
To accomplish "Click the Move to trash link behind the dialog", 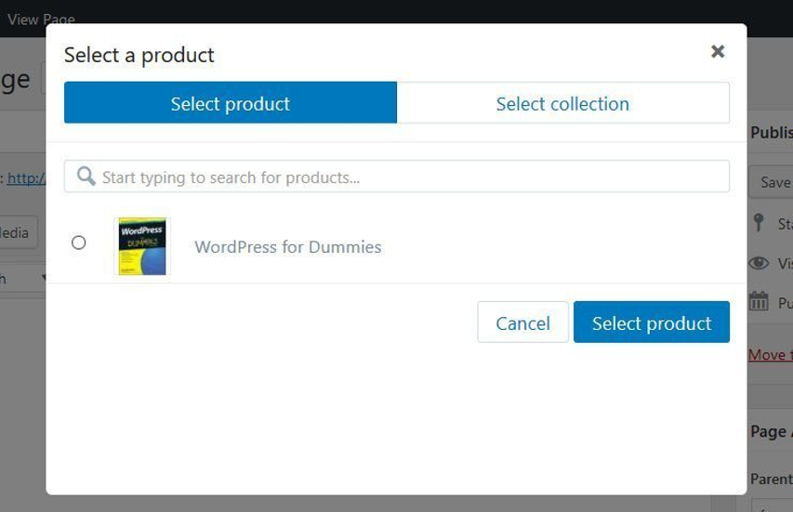I will pyautogui.click(x=771, y=355).
